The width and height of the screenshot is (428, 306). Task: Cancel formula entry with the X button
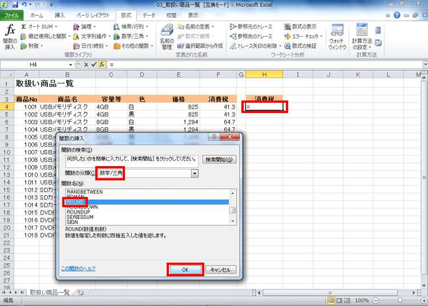[x=86, y=65]
